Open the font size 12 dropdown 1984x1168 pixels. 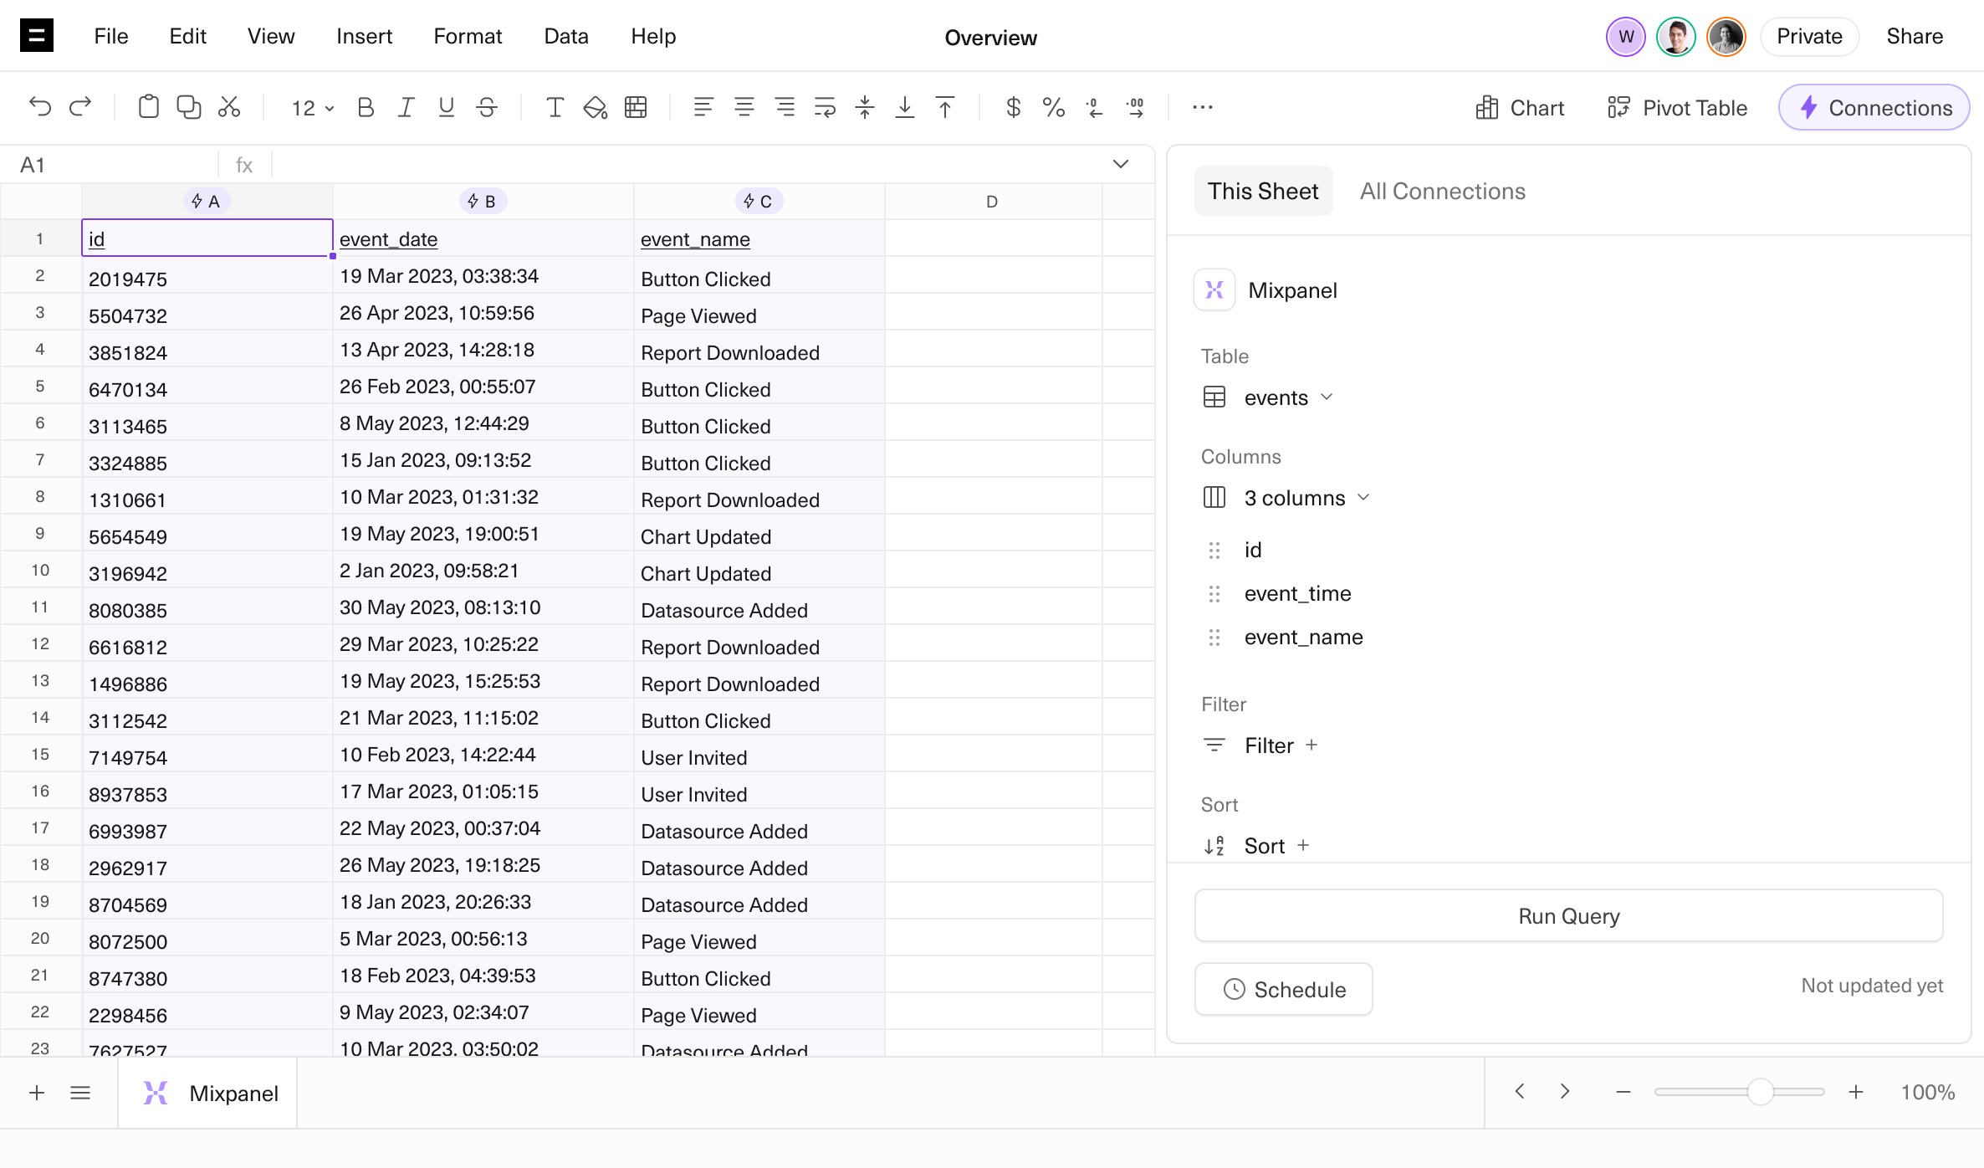point(312,108)
